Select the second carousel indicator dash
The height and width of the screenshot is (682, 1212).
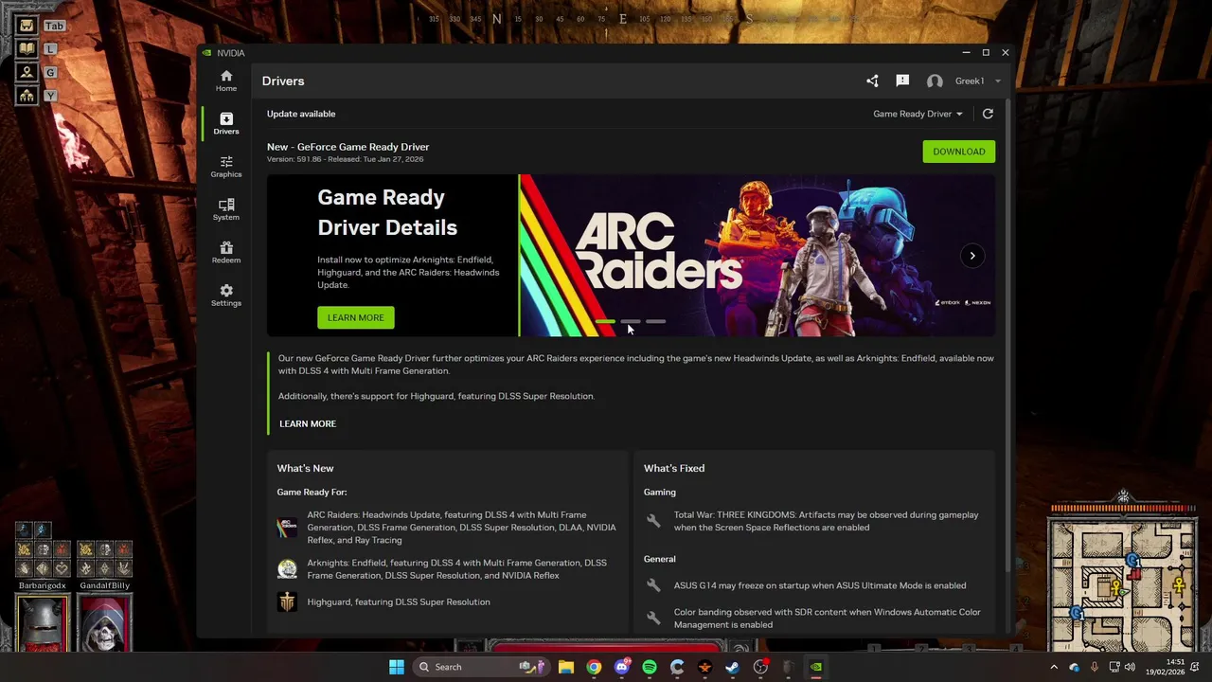point(630,322)
